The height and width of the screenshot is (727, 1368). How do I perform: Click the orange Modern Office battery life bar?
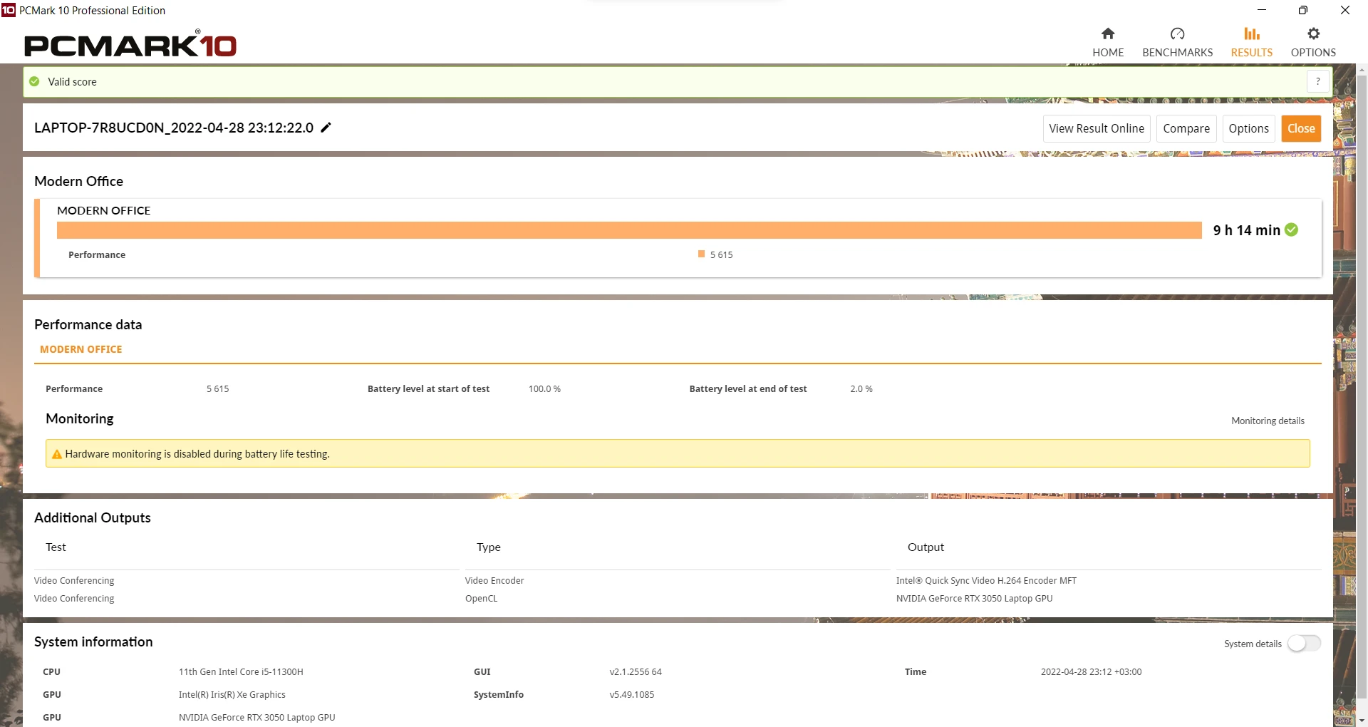(629, 230)
